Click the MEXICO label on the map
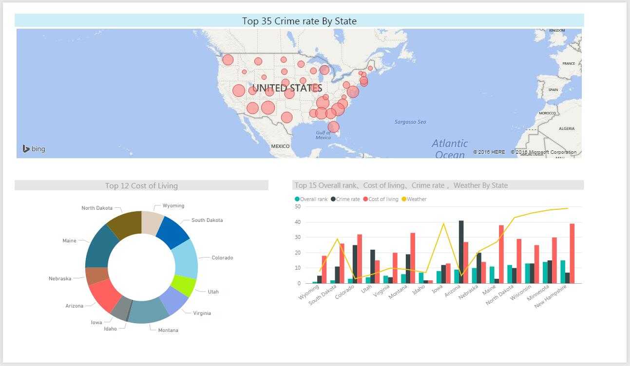This screenshot has height=366, width=630. (x=280, y=146)
